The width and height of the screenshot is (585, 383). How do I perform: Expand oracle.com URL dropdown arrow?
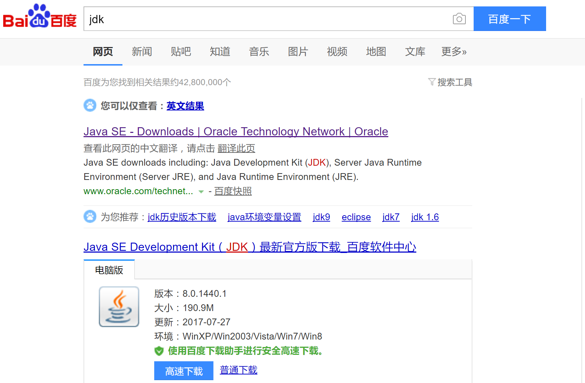201,192
